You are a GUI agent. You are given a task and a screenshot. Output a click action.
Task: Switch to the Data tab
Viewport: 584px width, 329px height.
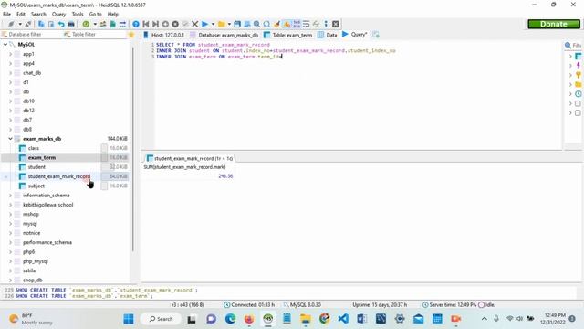[x=328, y=35]
